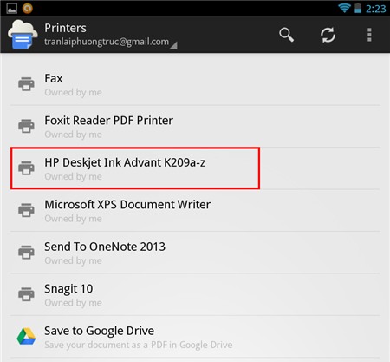The image size is (390, 362).
Task: Tap 'Save your document as a PDF' subtitle
Action: pos(139,345)
